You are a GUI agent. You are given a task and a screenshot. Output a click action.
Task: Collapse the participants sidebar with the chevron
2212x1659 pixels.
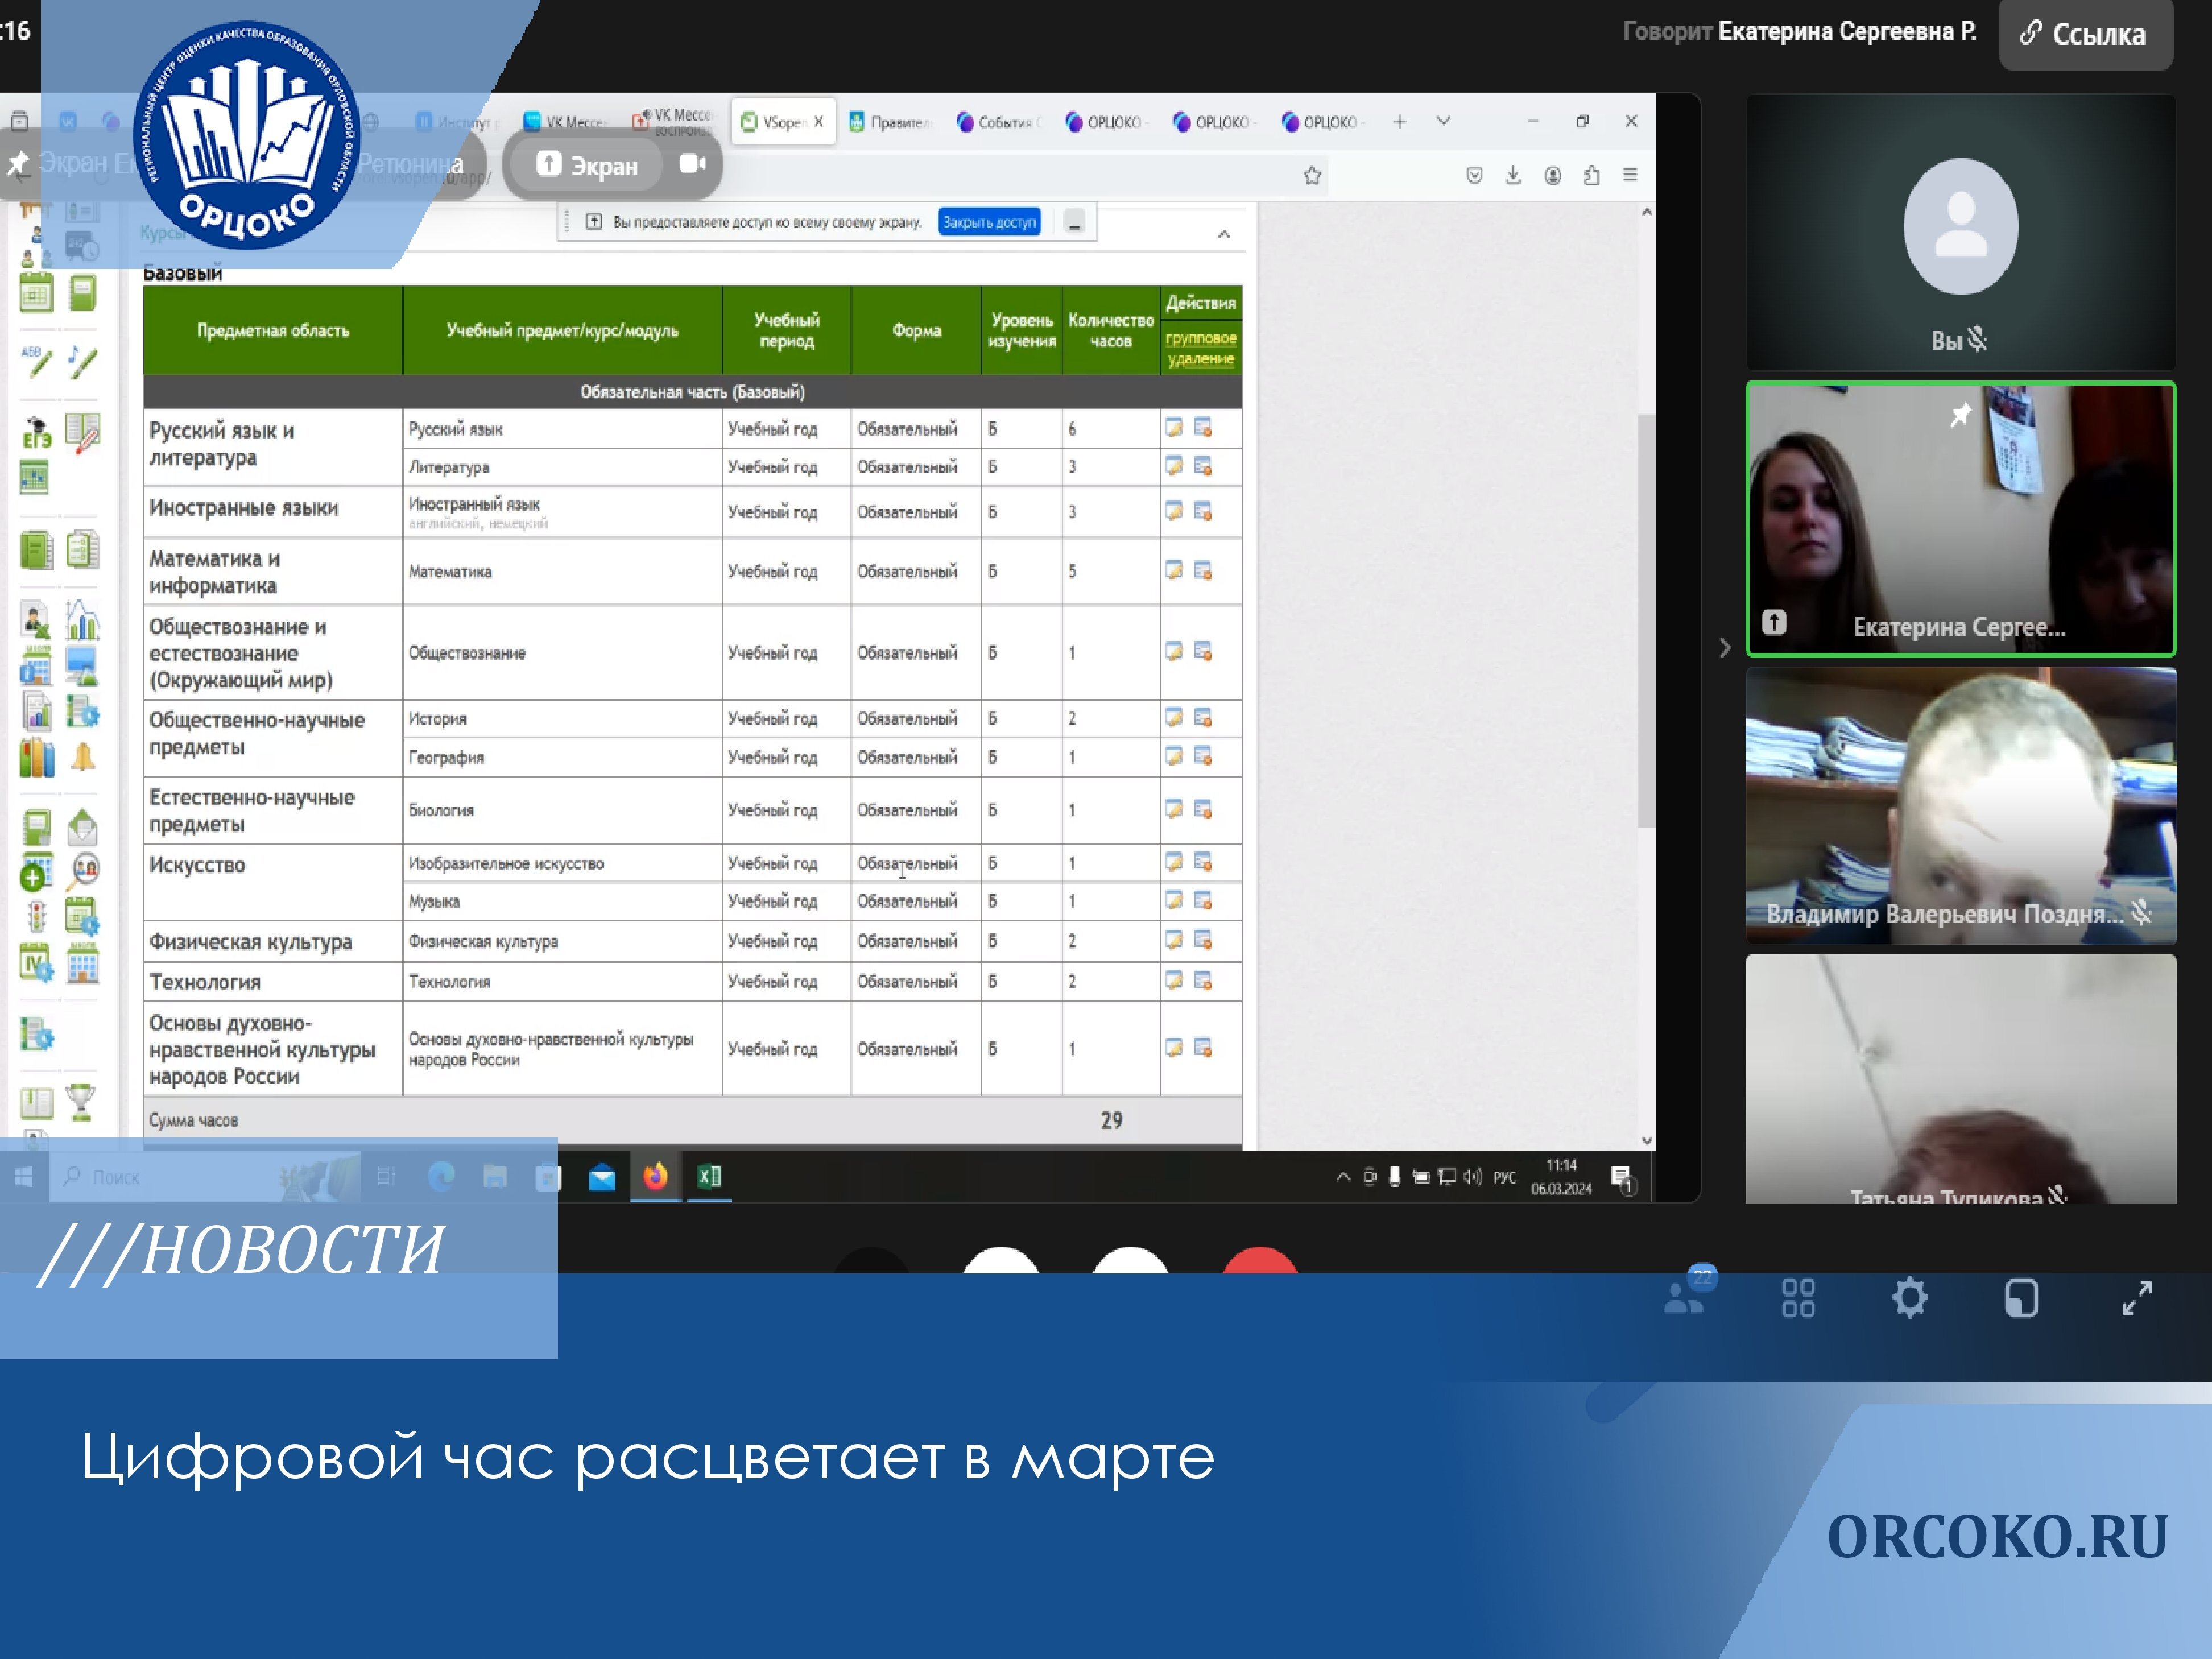(x=1725, y=648)
